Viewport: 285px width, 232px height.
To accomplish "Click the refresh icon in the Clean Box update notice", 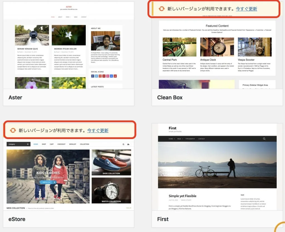I will [161, 9].
